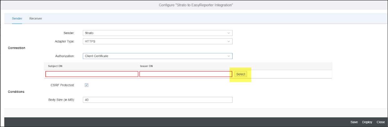Close the configuration dialog via Close
This screenshot has width=388, height=127.
click(x=380, y=122)
